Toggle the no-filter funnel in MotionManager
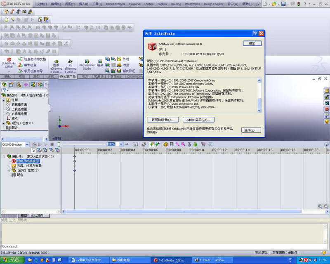The image size is (330, 264). 34,150
